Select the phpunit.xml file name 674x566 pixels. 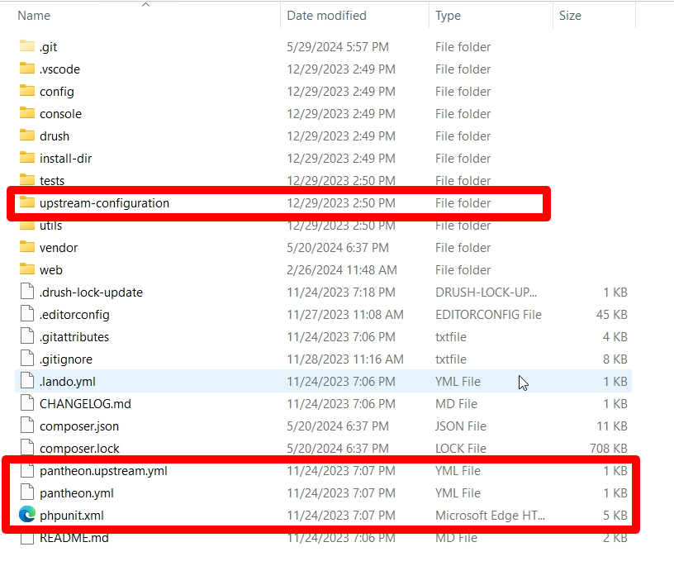coord(72,516)
